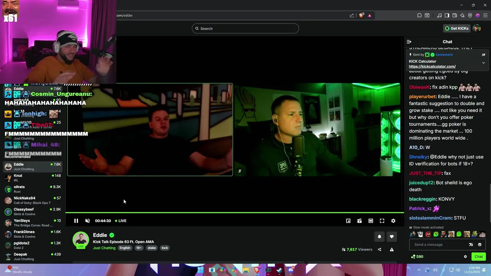Open YanSlays channel in sidebar
The height and width of the screenshot is (276, 491).
coord(33,223)
